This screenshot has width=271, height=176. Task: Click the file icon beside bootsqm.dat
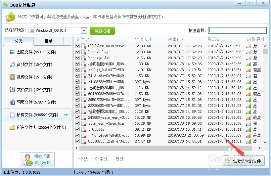coord(84,58)
